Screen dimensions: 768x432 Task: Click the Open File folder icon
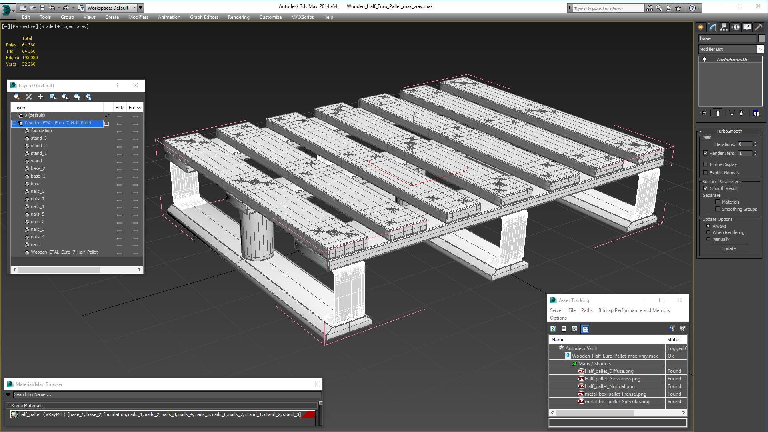click(32, 8)
